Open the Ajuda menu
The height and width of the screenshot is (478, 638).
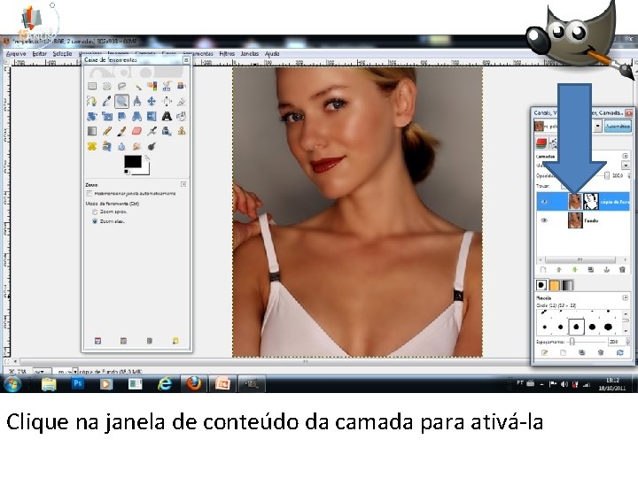[x=272, y=53]
